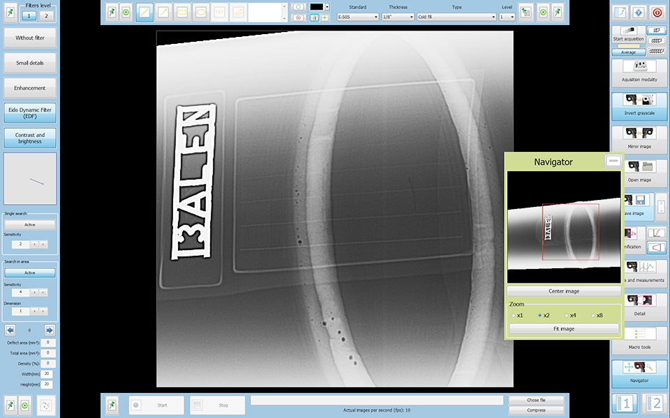Image resolution: width=670 pixels, height=418 pixels.
Task: Decrease Single search sensitivity
Action: 34,245
